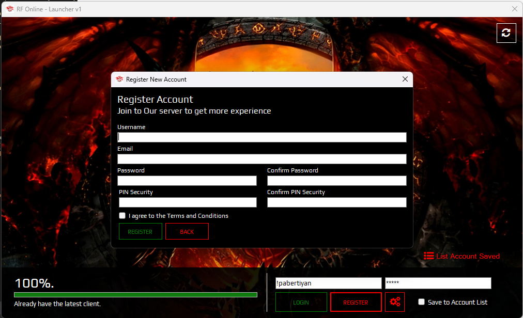Click the Register Account heading
The image size is (523, 318).
(155, 99)
